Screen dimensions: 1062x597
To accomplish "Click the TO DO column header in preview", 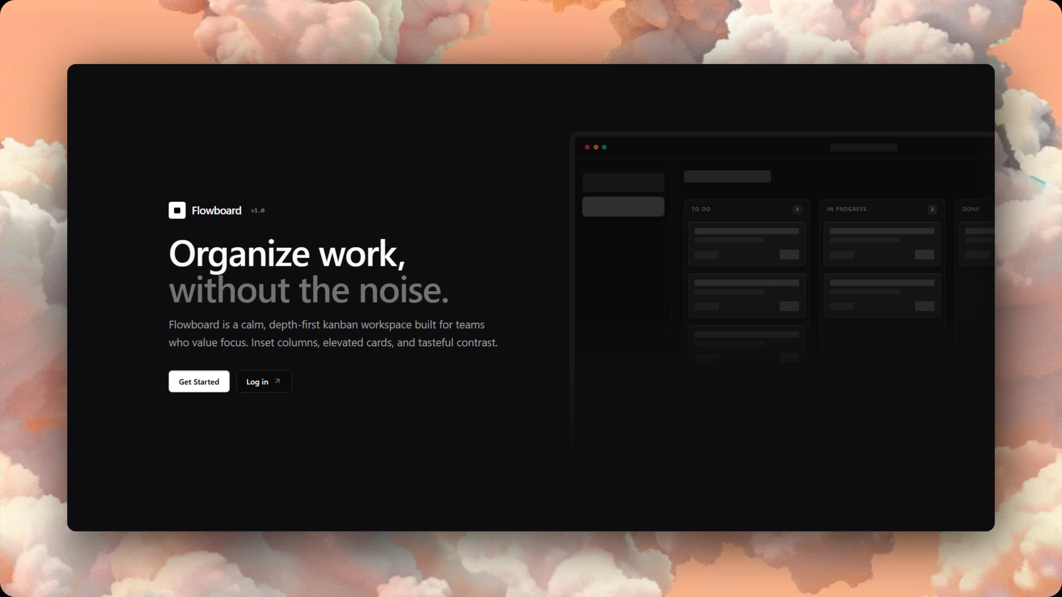I will tap(701, 209).
